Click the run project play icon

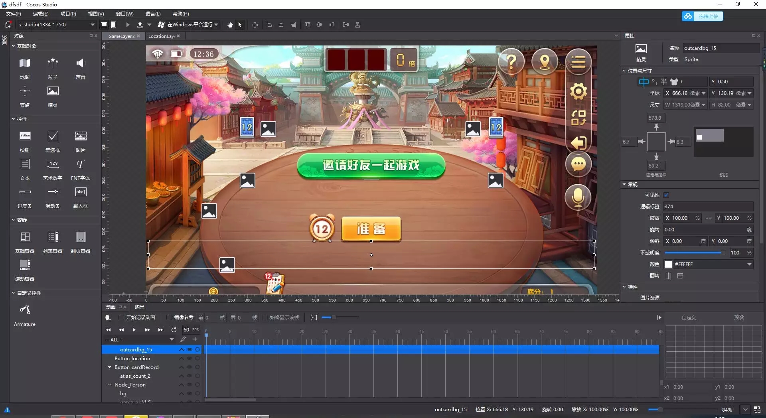click(x=128, y=25)
